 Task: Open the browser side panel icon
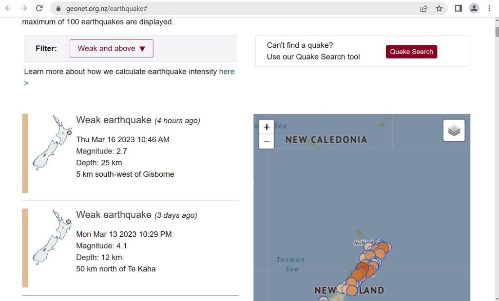(458, 8)
